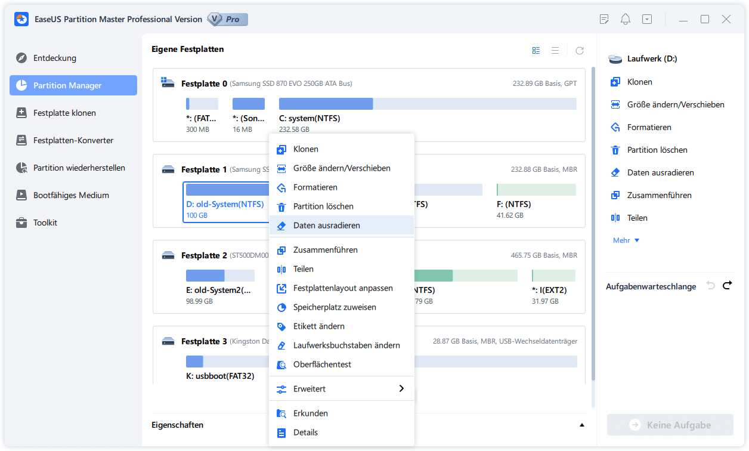Choose Größe ändern/Verschieben in context menu
Viewport: 749px width, 451px height.
(342, 168)
